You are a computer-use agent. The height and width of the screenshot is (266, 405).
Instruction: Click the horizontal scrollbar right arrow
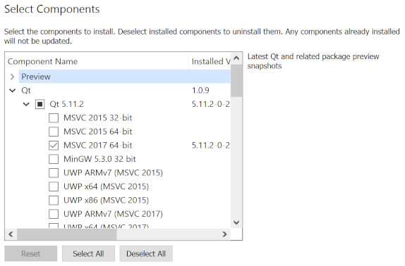(x=224, y=234)
